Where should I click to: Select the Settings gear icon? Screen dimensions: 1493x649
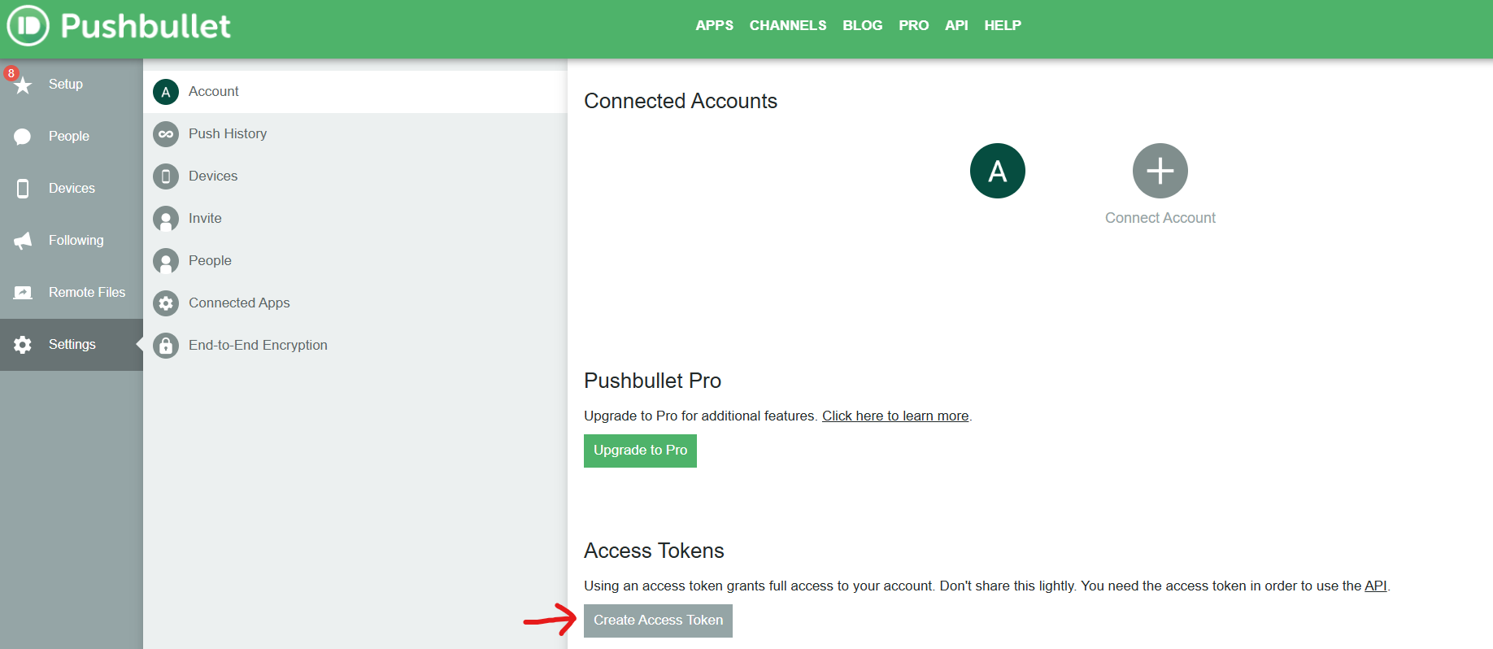[x=23, y=345]
